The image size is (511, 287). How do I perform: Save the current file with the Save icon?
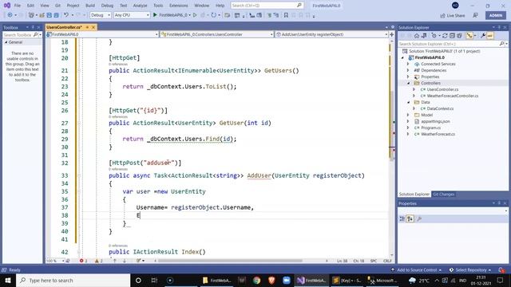point(50,15)
